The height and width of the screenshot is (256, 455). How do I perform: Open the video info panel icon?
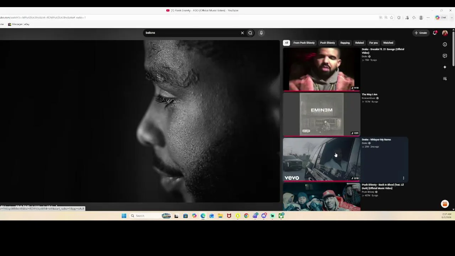445,44
